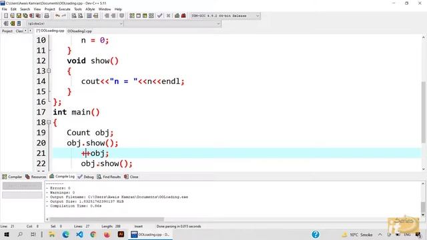Image resolution: width=427 pixels, height=240 pixels.
Task: Click the Run toolbar icon
Action: [x=138, y=16]
